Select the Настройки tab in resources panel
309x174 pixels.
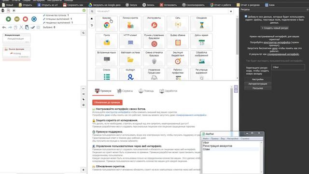[258, 79]
